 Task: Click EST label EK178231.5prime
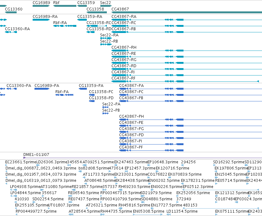198,181
